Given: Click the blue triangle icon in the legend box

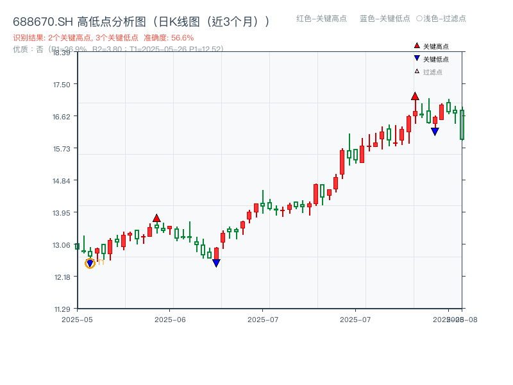Looking at the screenshot, I should point(416,58).
